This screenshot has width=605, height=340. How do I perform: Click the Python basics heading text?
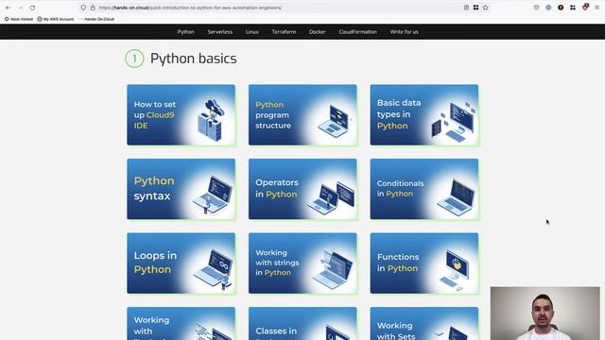193,59
